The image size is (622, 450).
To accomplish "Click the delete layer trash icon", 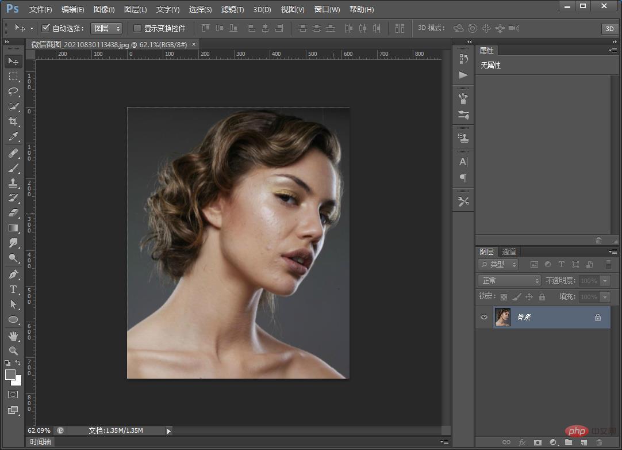I will [x=600, y=443].
